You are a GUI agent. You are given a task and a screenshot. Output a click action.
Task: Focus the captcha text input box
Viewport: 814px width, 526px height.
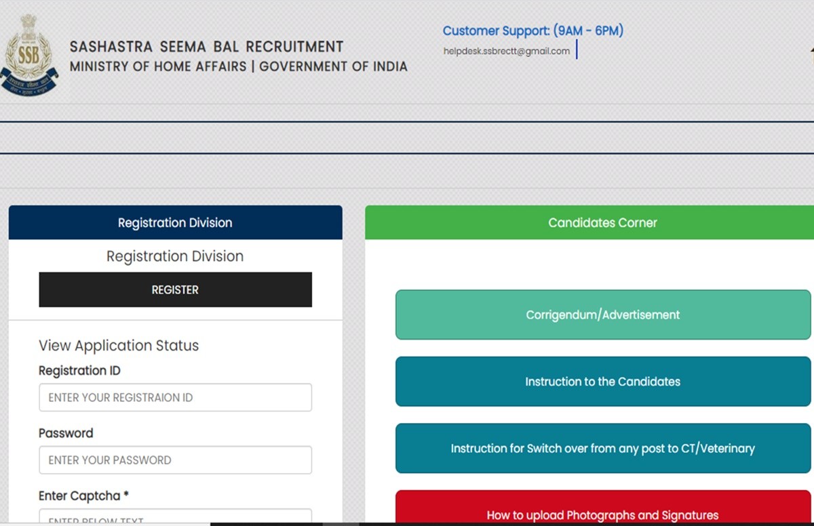(175, 518)
